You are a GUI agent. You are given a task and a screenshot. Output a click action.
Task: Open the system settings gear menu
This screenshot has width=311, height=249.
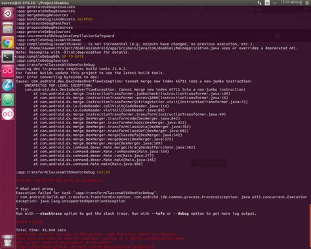[x=307, y=3]
